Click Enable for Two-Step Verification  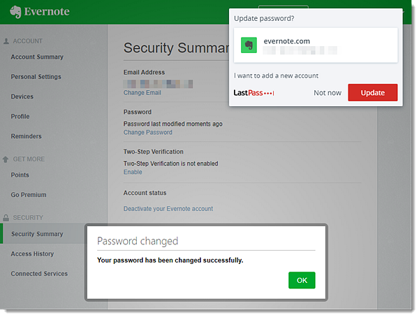[133, 172]
